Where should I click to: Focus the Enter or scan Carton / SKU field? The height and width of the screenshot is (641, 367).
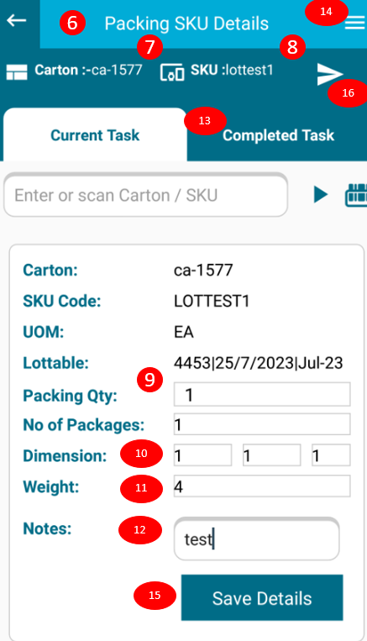pos(146,195)
